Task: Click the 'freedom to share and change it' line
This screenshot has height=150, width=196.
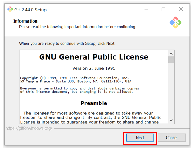Action: [x=90, y=117]
